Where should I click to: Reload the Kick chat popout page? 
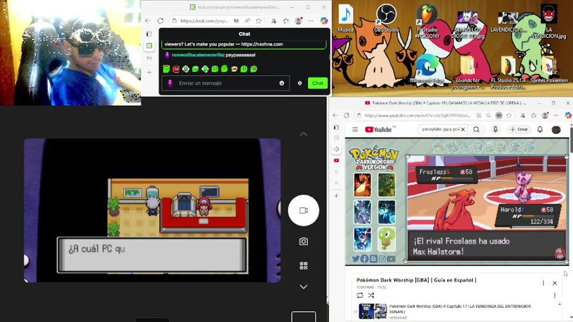[160, 21]
